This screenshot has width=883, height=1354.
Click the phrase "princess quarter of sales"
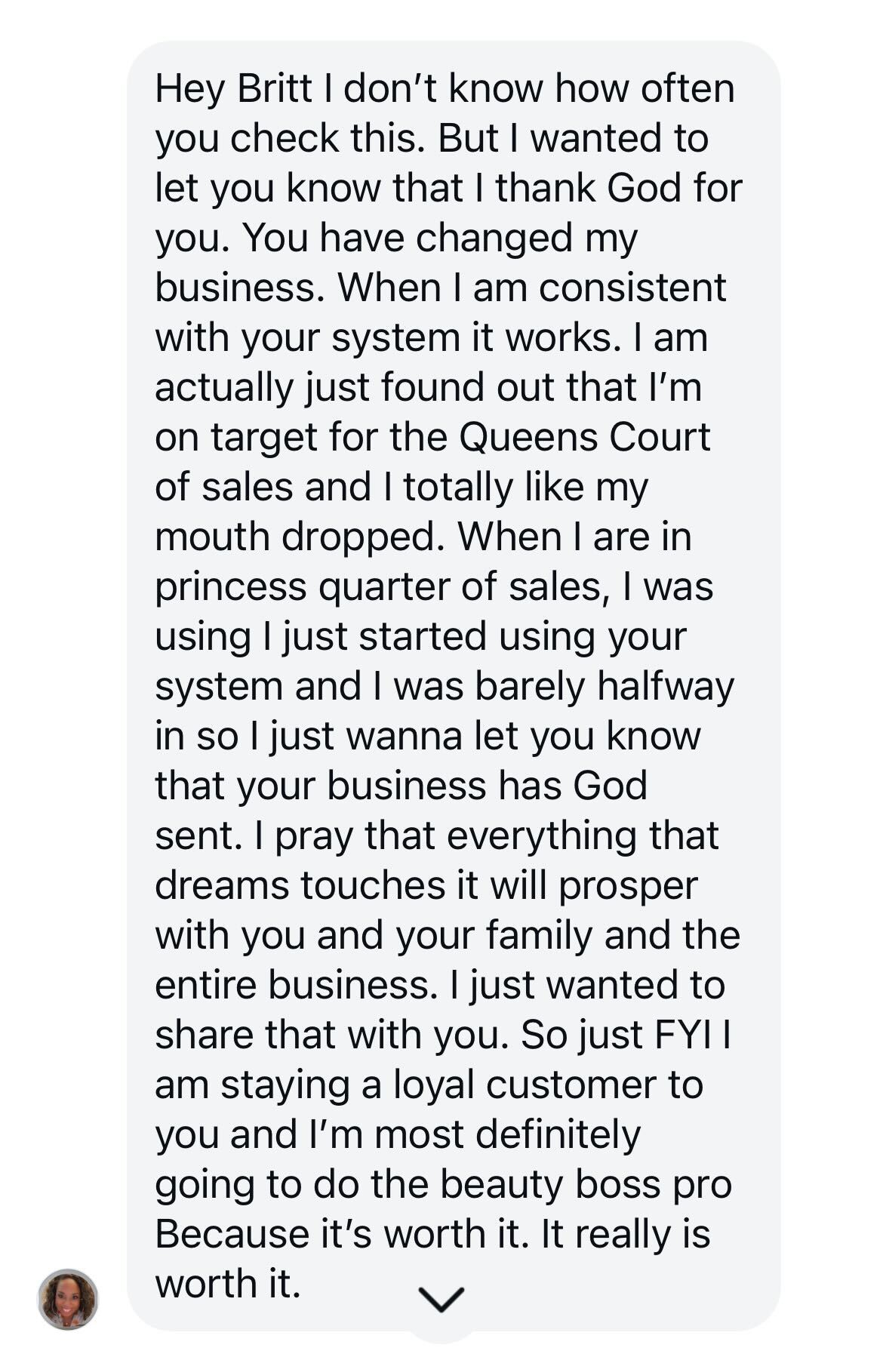tap(381, 587)
